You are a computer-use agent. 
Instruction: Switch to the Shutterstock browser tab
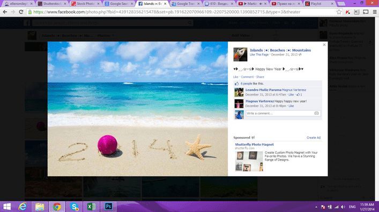point(52,4)
